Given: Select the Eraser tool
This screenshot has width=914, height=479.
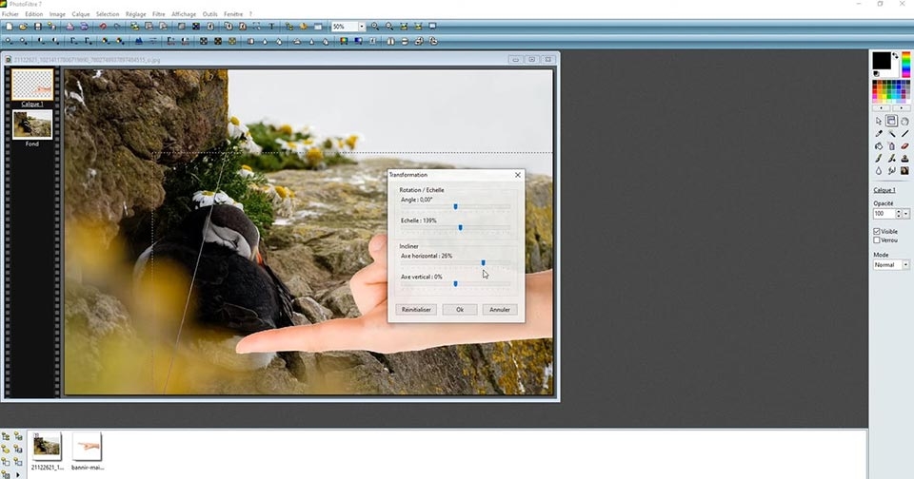Looking at the screenshot, I should coord(904,146).
